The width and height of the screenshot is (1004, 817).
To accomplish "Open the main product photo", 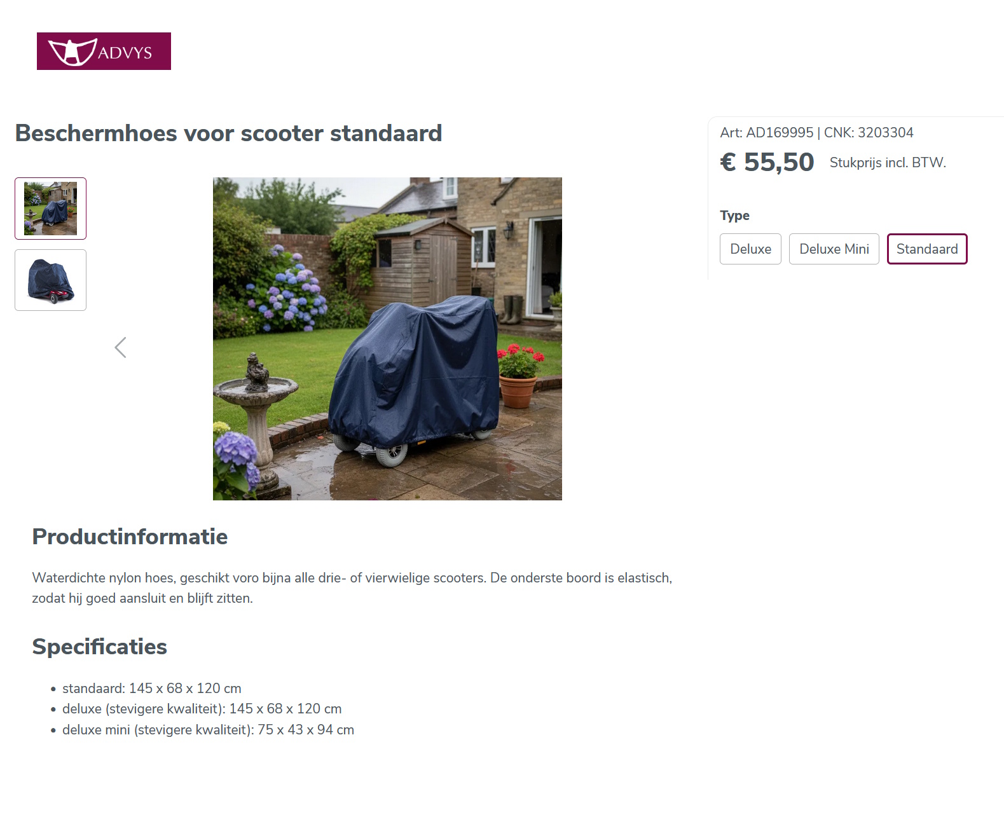I will point(387,339).
